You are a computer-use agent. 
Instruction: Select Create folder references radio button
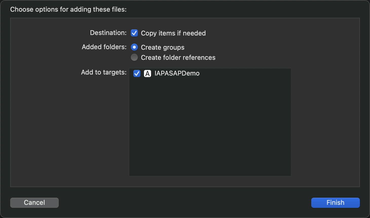(x=134, y=57)
